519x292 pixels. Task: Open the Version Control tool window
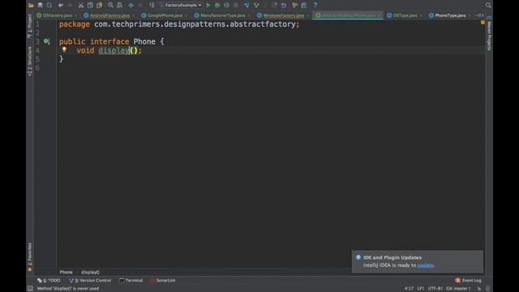(90, 281)
